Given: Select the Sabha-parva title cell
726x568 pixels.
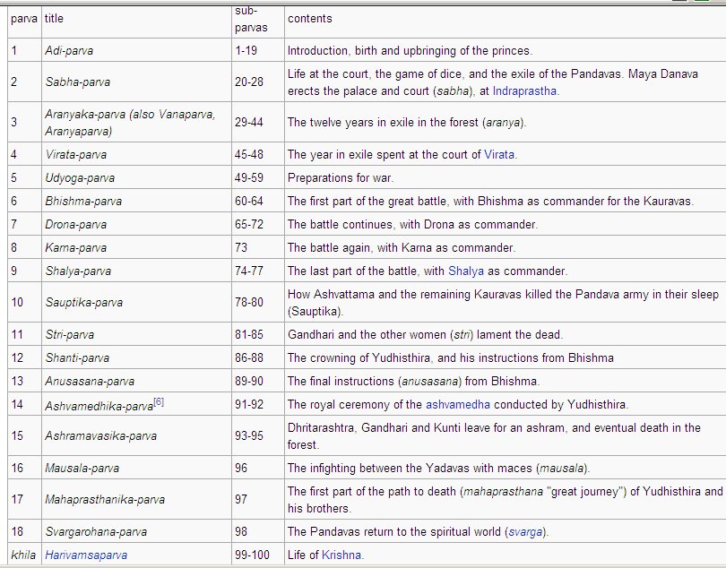Looking at the screenshot, I should click(x=136, y=82).
